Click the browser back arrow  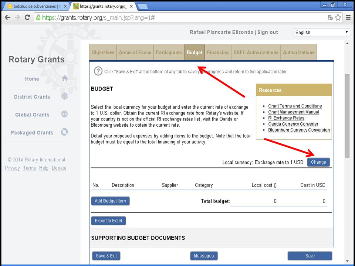click(x=7, y=17)
